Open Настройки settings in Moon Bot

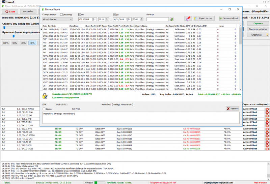tap(28, 11)
